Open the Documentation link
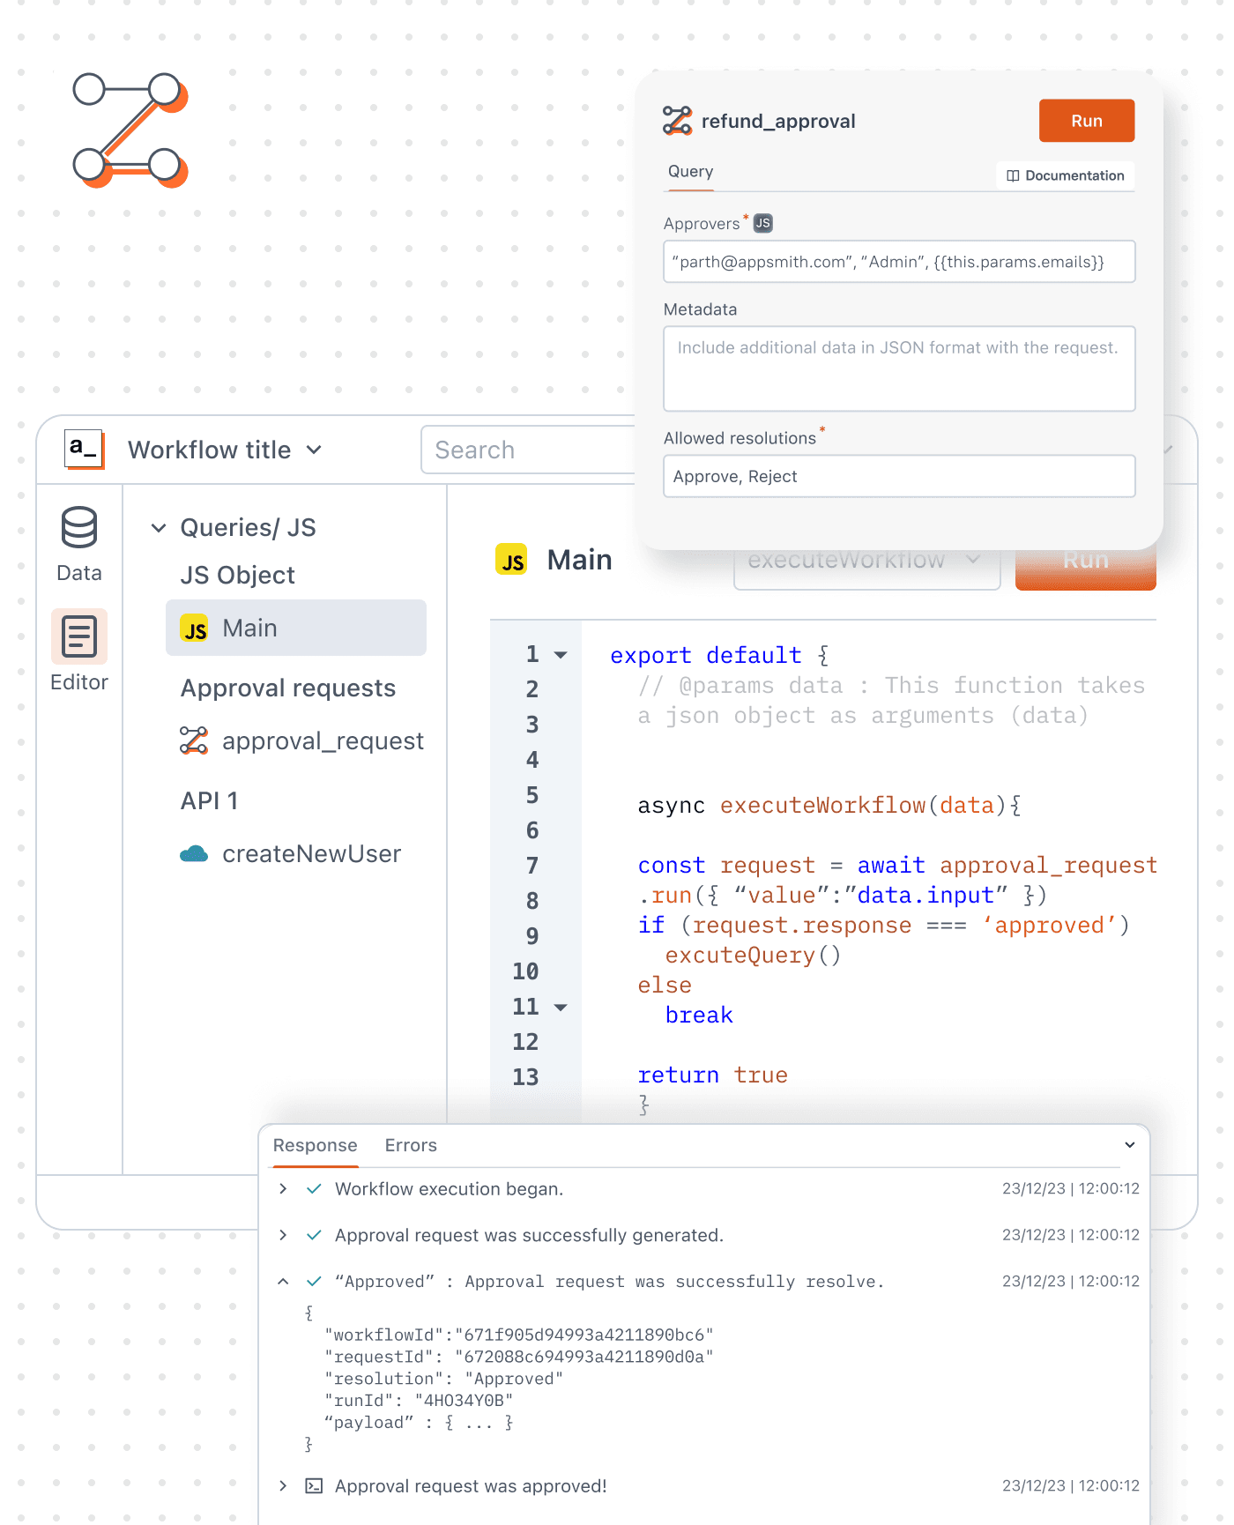 1066,175
